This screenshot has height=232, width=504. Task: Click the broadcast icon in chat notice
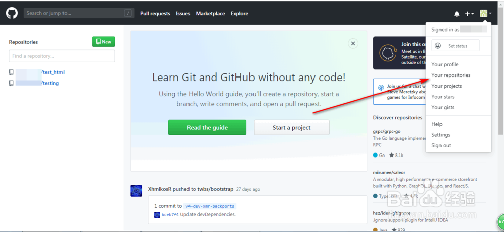click(x=381, y=87)
